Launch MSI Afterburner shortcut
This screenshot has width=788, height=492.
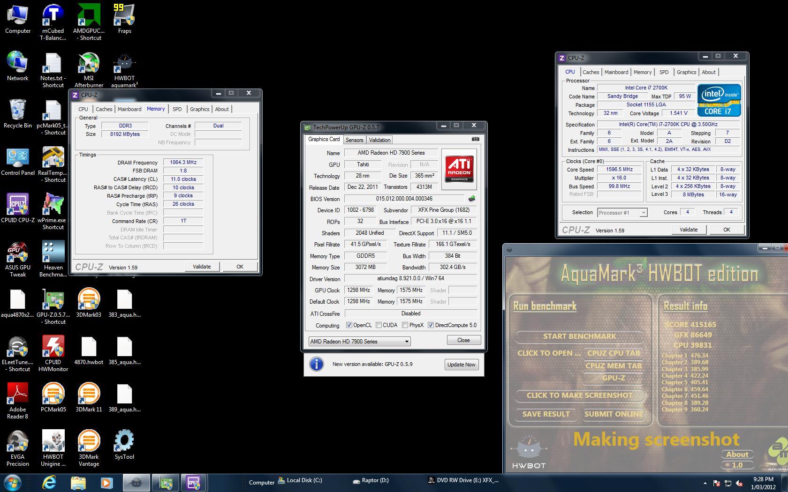coord(89,69)
